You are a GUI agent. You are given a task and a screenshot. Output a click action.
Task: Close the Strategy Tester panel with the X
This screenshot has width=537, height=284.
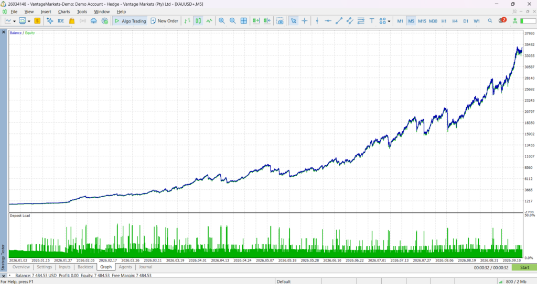coord(4,32)
